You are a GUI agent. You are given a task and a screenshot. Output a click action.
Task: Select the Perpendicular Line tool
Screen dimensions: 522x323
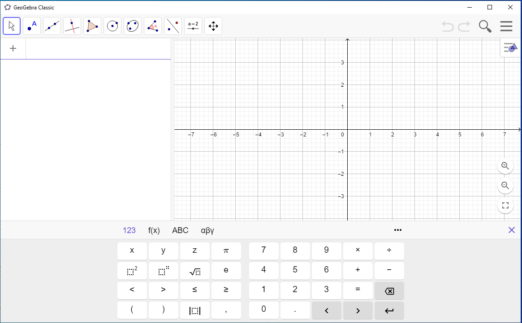(x=72, y=26)
